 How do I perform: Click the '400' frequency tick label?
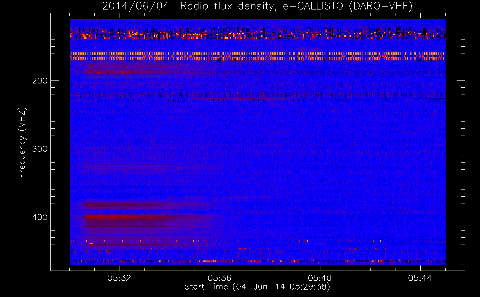point(40,217)
